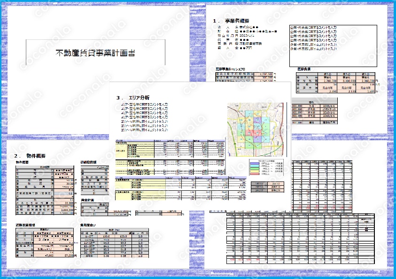This screenshot has height=279, width=396.
Task: Select the heading 2. 物件概要
Action: (x=30, y=156)
